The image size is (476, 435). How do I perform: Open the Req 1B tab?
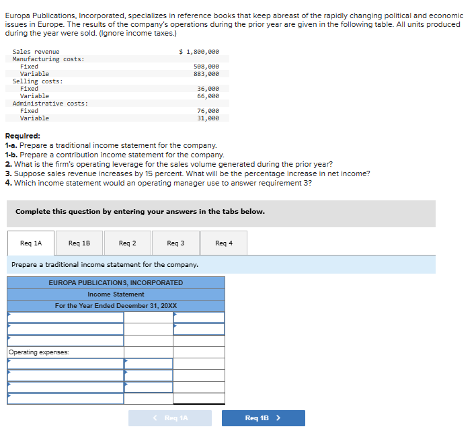[x=79, y=243]
